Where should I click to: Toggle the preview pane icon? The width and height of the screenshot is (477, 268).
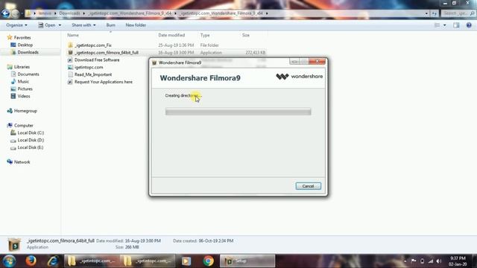coord(456,25)
